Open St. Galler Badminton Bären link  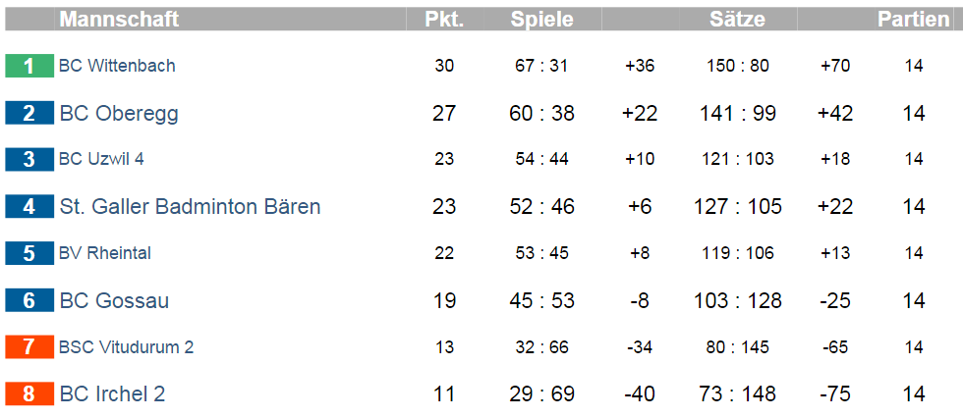pyautogui.click(x=190, y=207)
